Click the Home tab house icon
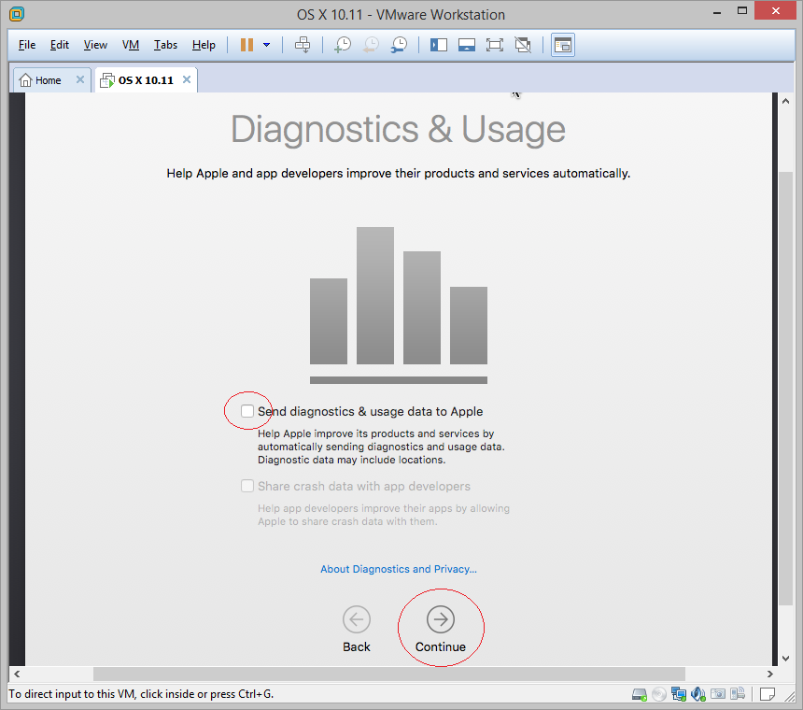Viewport: 803px width, 710px height. (25, 80)
